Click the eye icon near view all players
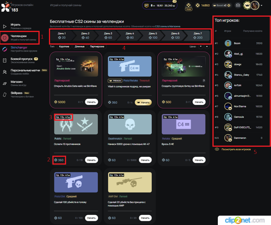The height and width of the screenshot is (225, 271). [x=217, y=149]
